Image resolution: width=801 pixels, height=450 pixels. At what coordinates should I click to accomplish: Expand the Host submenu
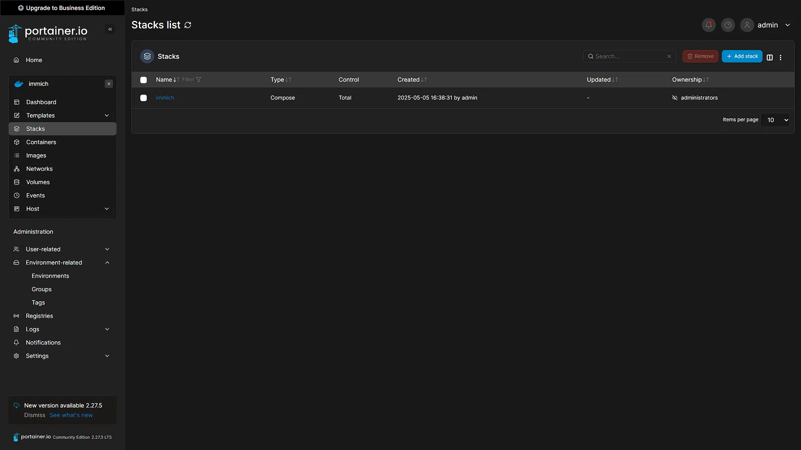(x=107, y=209)
